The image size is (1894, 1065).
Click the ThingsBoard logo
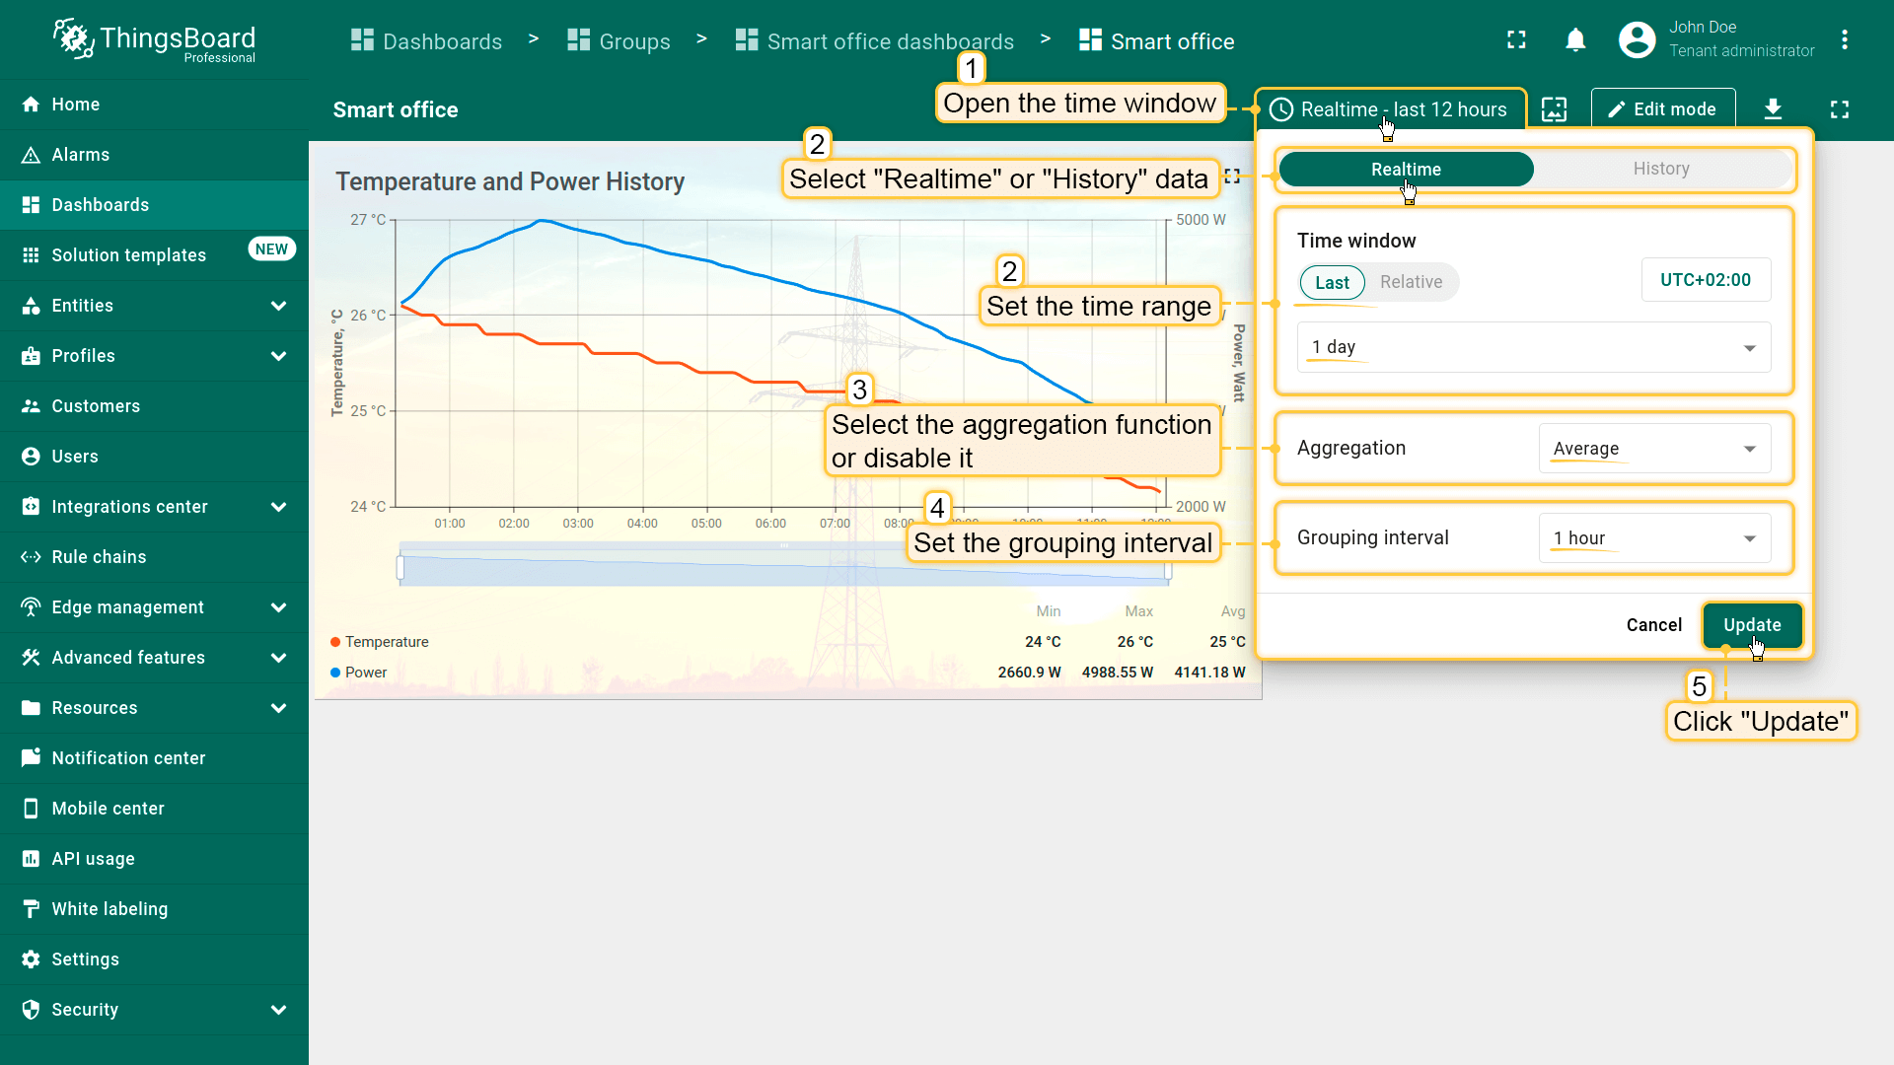click(155, 40)
